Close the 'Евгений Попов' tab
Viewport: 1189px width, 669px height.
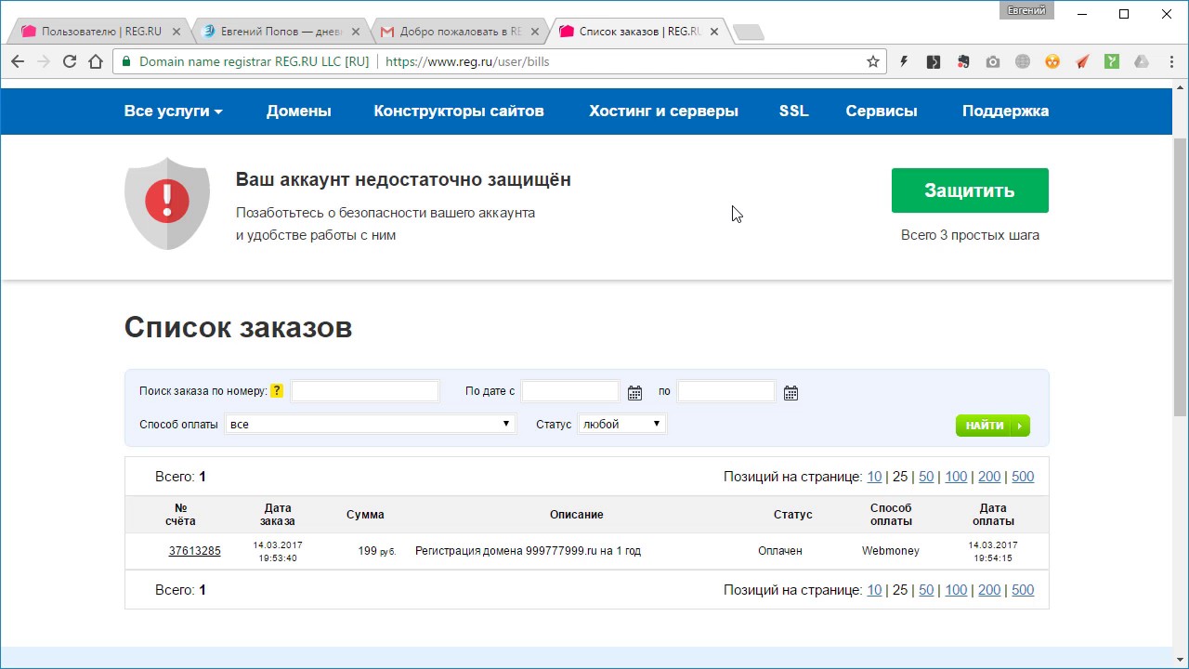click(356, 32)
